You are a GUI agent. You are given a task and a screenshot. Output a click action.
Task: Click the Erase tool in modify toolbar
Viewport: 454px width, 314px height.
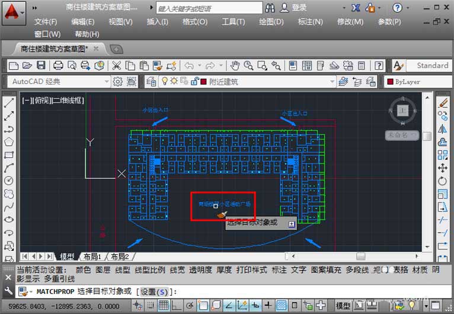coord(443,103)
